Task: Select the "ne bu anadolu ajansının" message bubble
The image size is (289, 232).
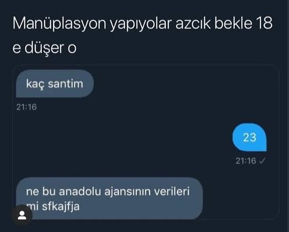Action: (x=109, y=198)
